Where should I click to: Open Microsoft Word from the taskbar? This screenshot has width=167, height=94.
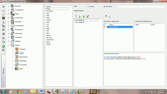coord(41,92)
